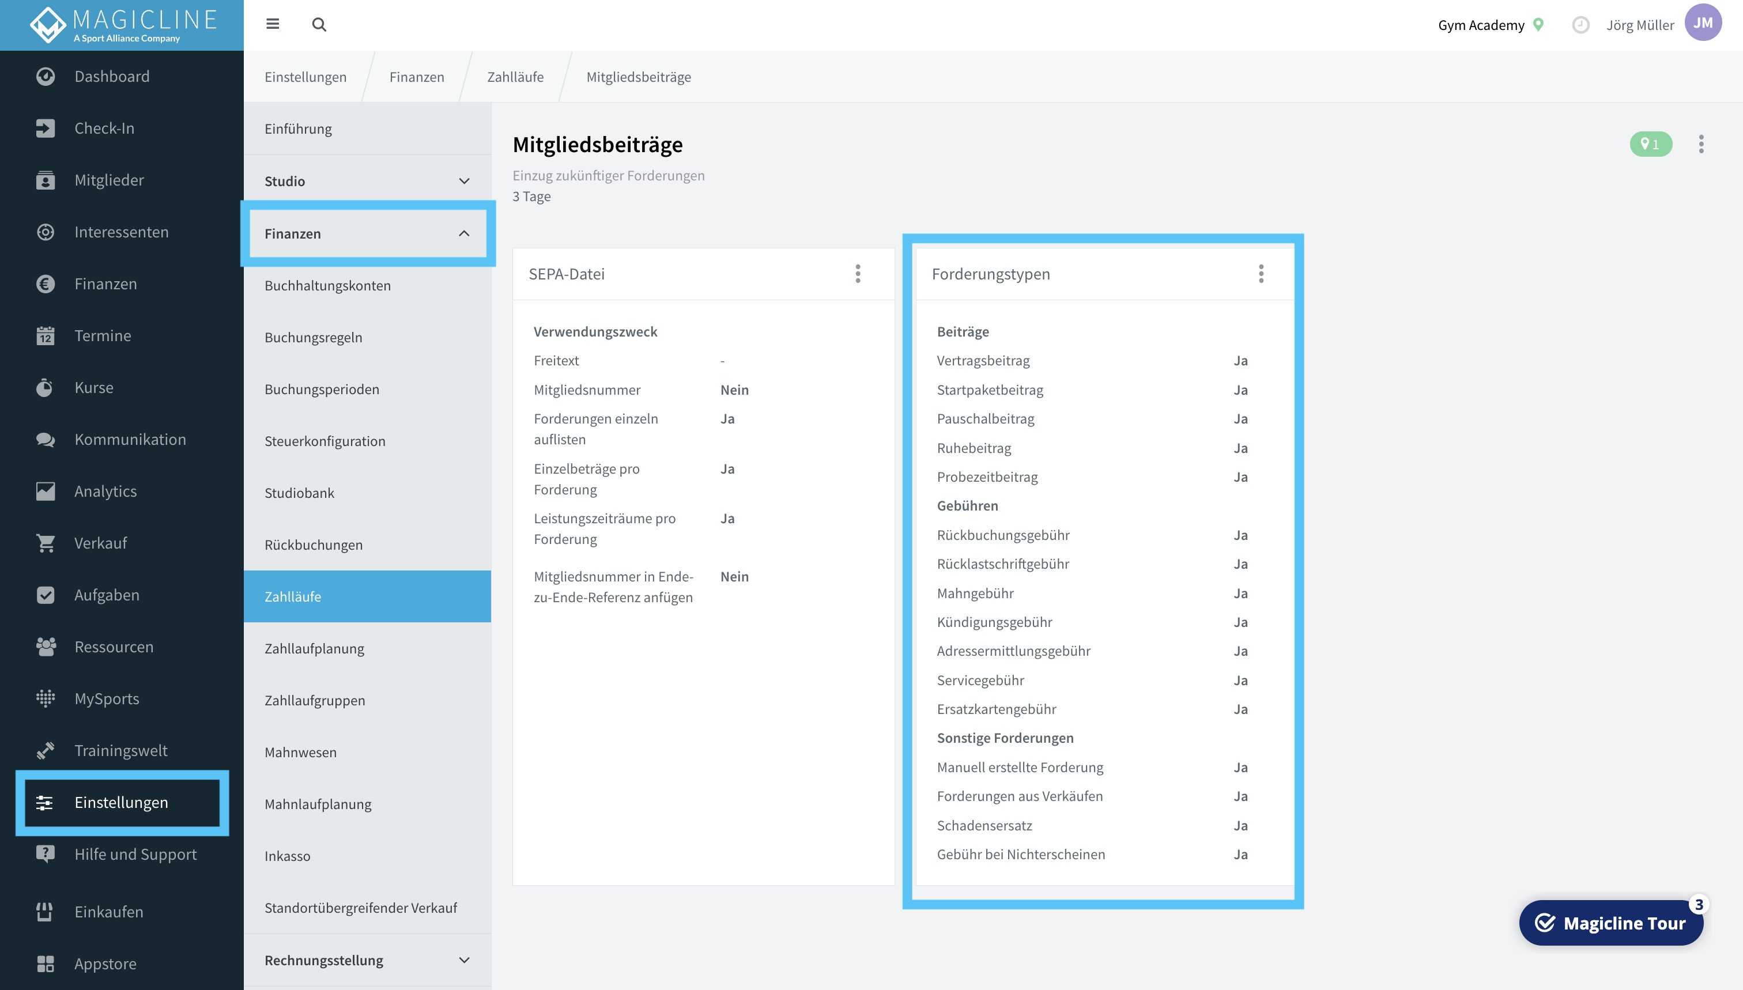Start the Magicline Tour
The height and width of the screenshot is (990, 1743).
tap(1611, 923)
